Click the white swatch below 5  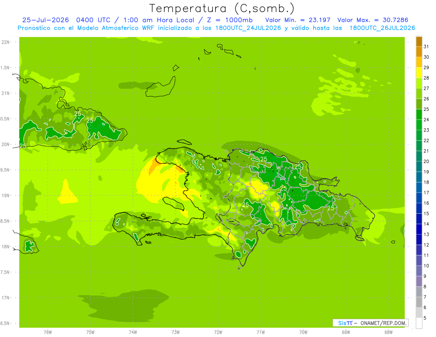419,323
